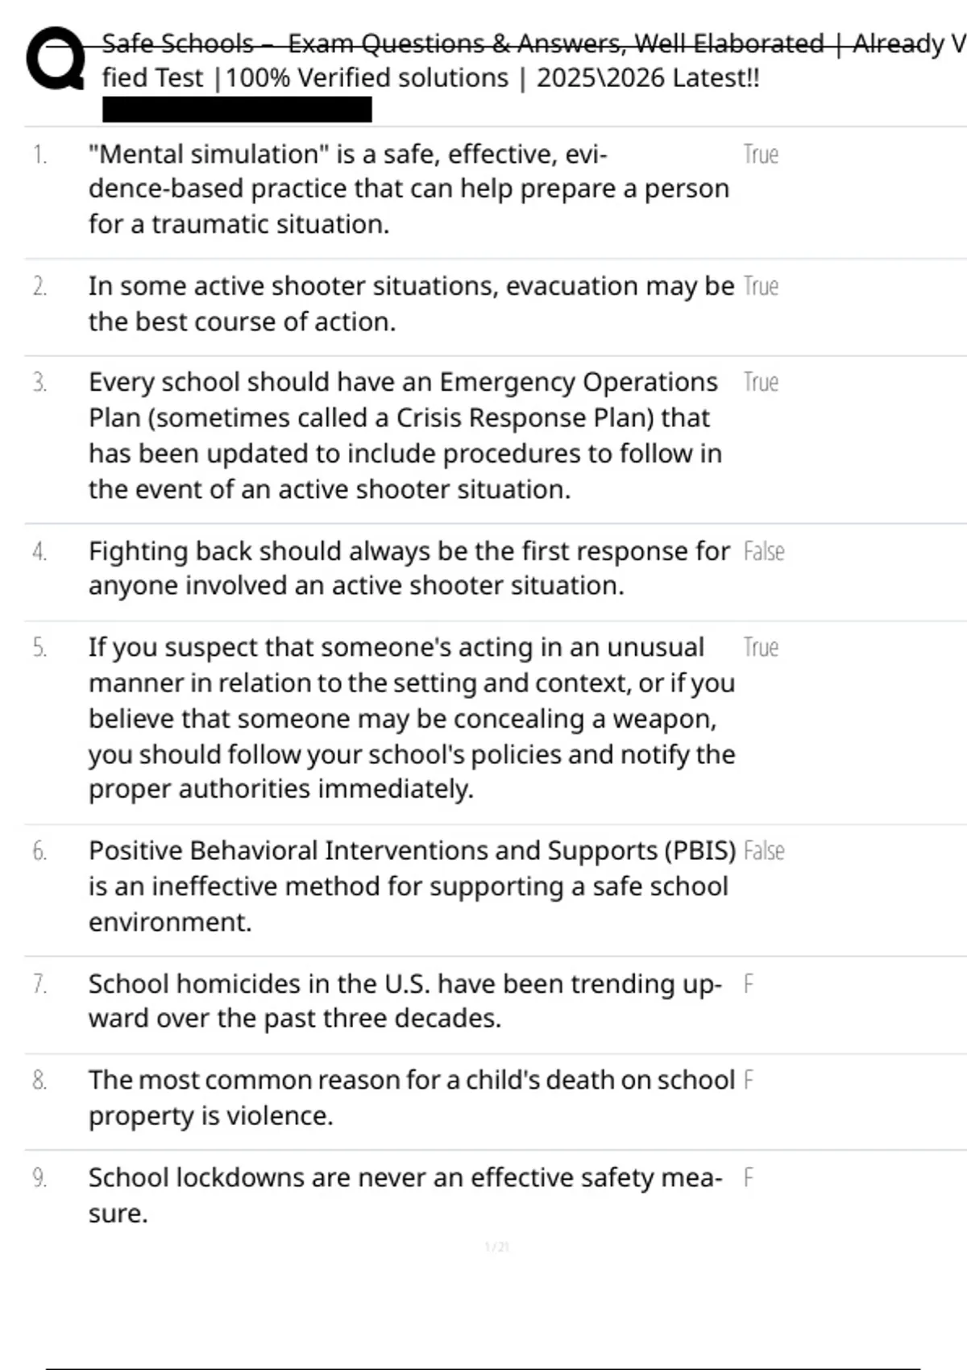Click the True answer beside evacuation question
The height and width of the screenshot is (1370, 967).
point(761,286)
